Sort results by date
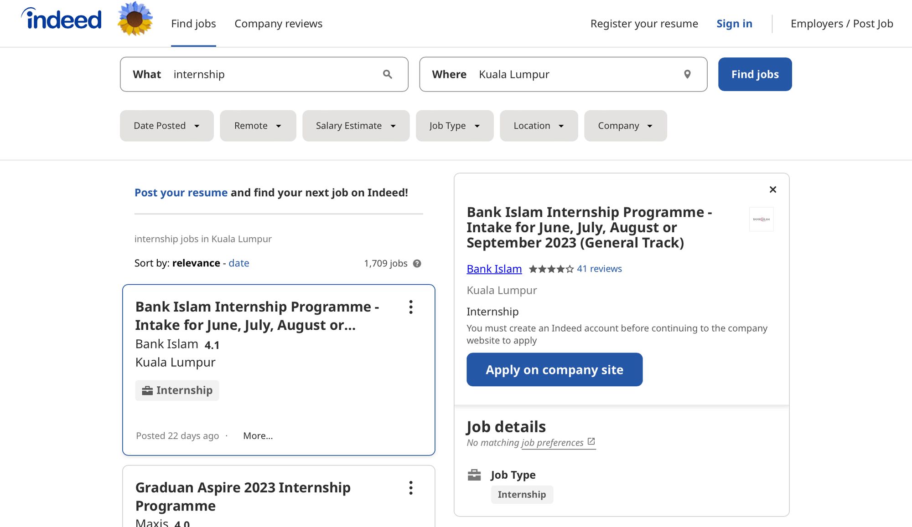Image resolution: width=912 pixels, height=527 pixels. point(238,263)
